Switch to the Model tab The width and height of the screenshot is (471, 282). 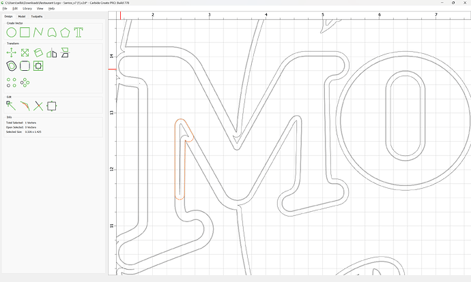pyautogui.click(x=22, y=16)
